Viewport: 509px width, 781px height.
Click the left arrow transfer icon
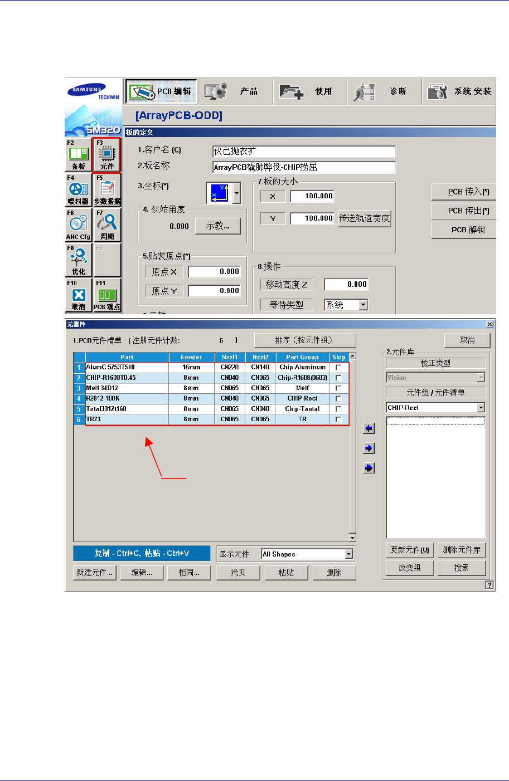(369, 428)
